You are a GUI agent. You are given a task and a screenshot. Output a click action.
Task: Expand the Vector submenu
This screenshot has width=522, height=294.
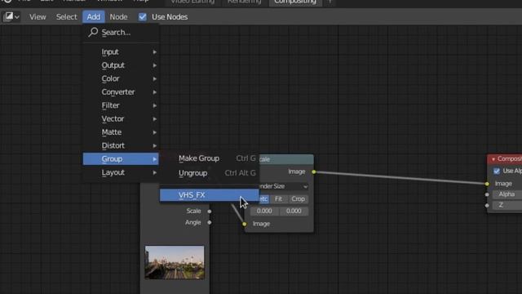coord(121,118)
